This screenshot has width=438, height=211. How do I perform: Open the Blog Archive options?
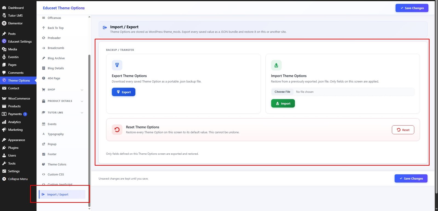point(56,58)
